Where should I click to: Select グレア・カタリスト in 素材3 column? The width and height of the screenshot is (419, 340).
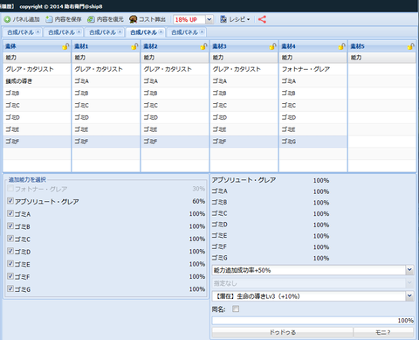(x=244, y=69)
